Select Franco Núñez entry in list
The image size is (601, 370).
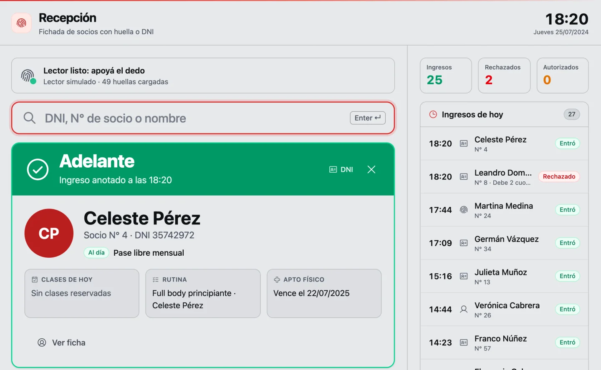point(504,342)
